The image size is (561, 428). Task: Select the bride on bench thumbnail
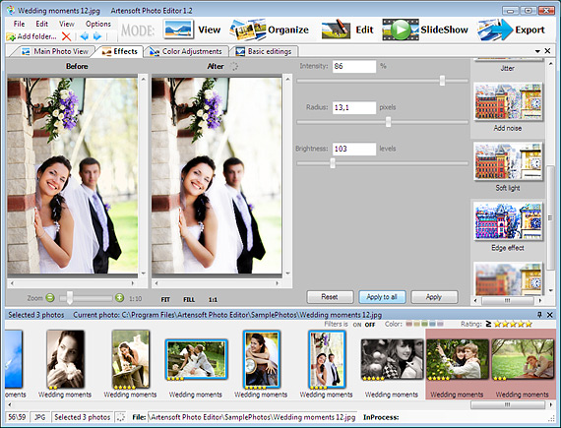131,359
